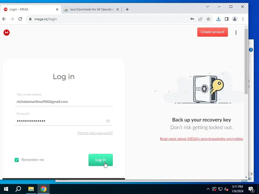
Task: Bookmark this page with the star icon
Action: [208, 19]
